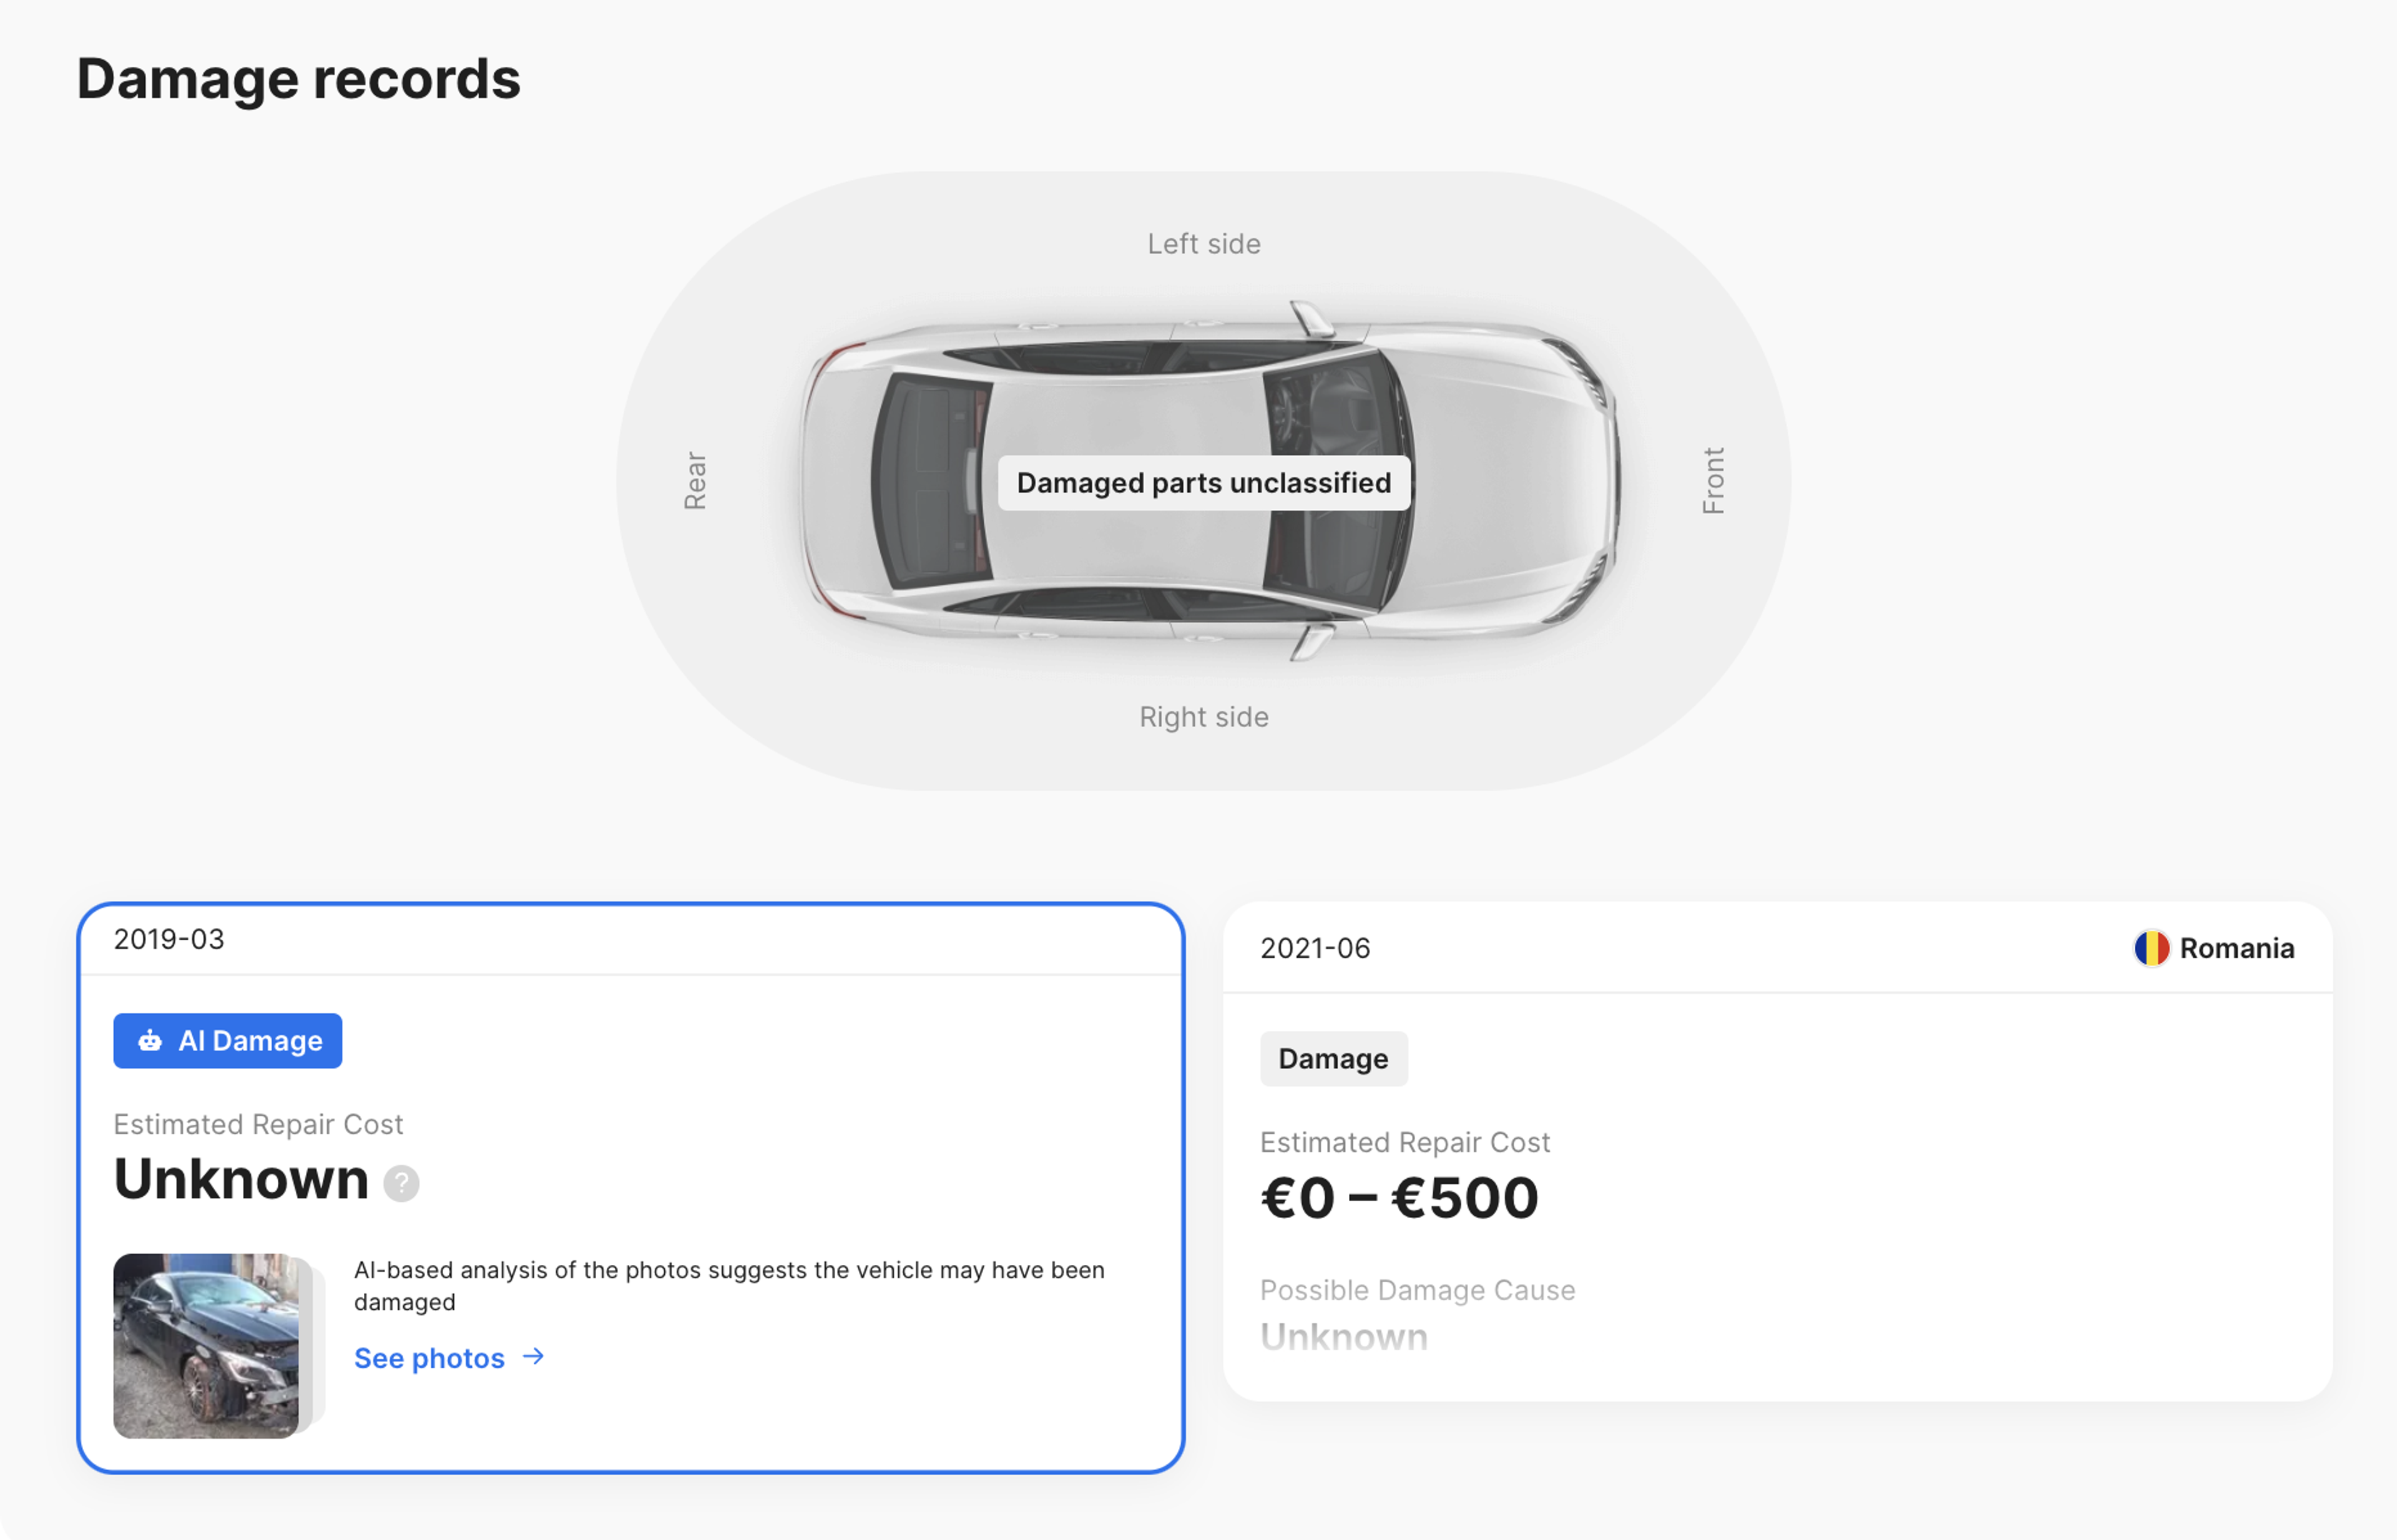
Task: Click the Right side label below car
Action: point(1203,717)
